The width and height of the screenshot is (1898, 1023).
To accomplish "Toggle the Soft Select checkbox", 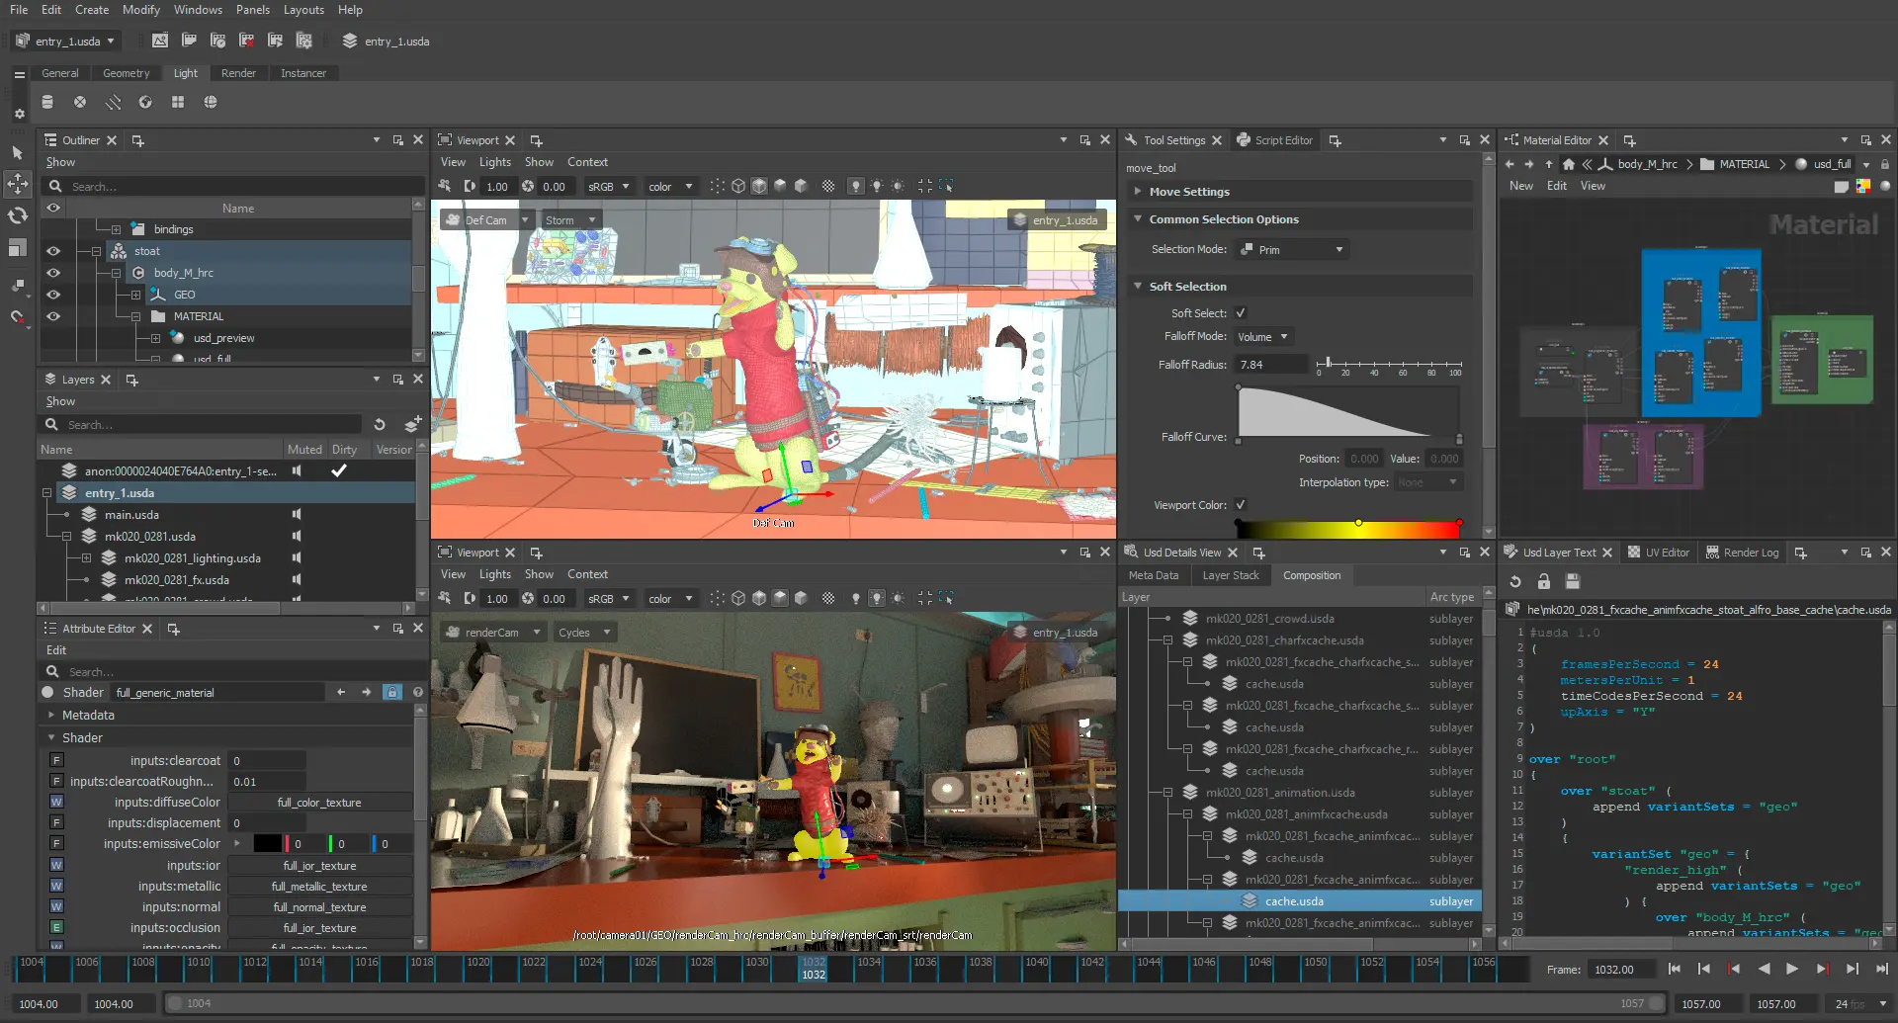I will point(1241,312).
